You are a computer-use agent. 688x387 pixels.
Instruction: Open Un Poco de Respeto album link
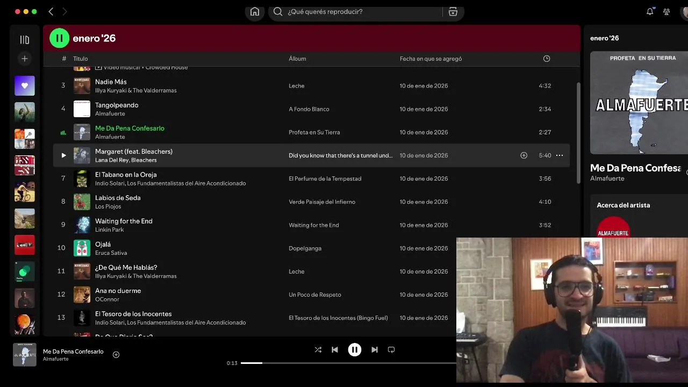(x=315, y=295)
